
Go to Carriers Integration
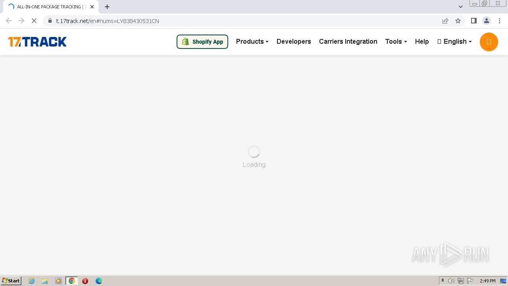click(x=348, y=41)
